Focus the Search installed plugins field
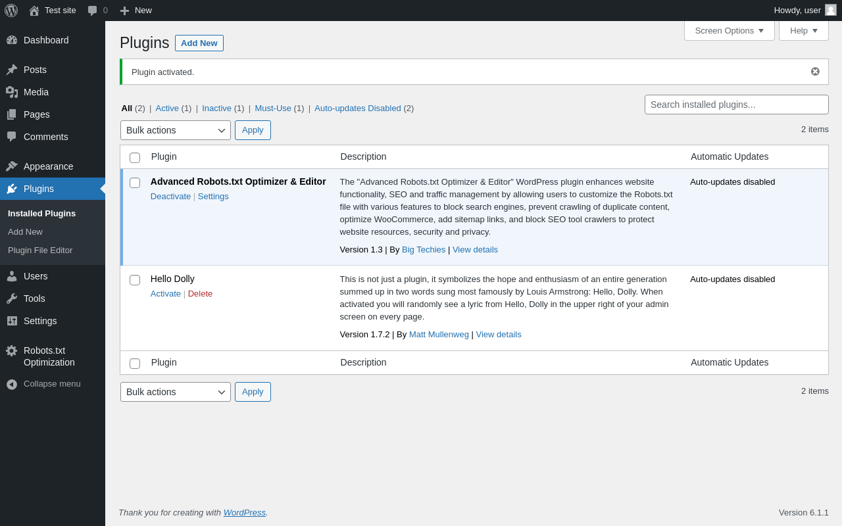 tap(737, 105)
